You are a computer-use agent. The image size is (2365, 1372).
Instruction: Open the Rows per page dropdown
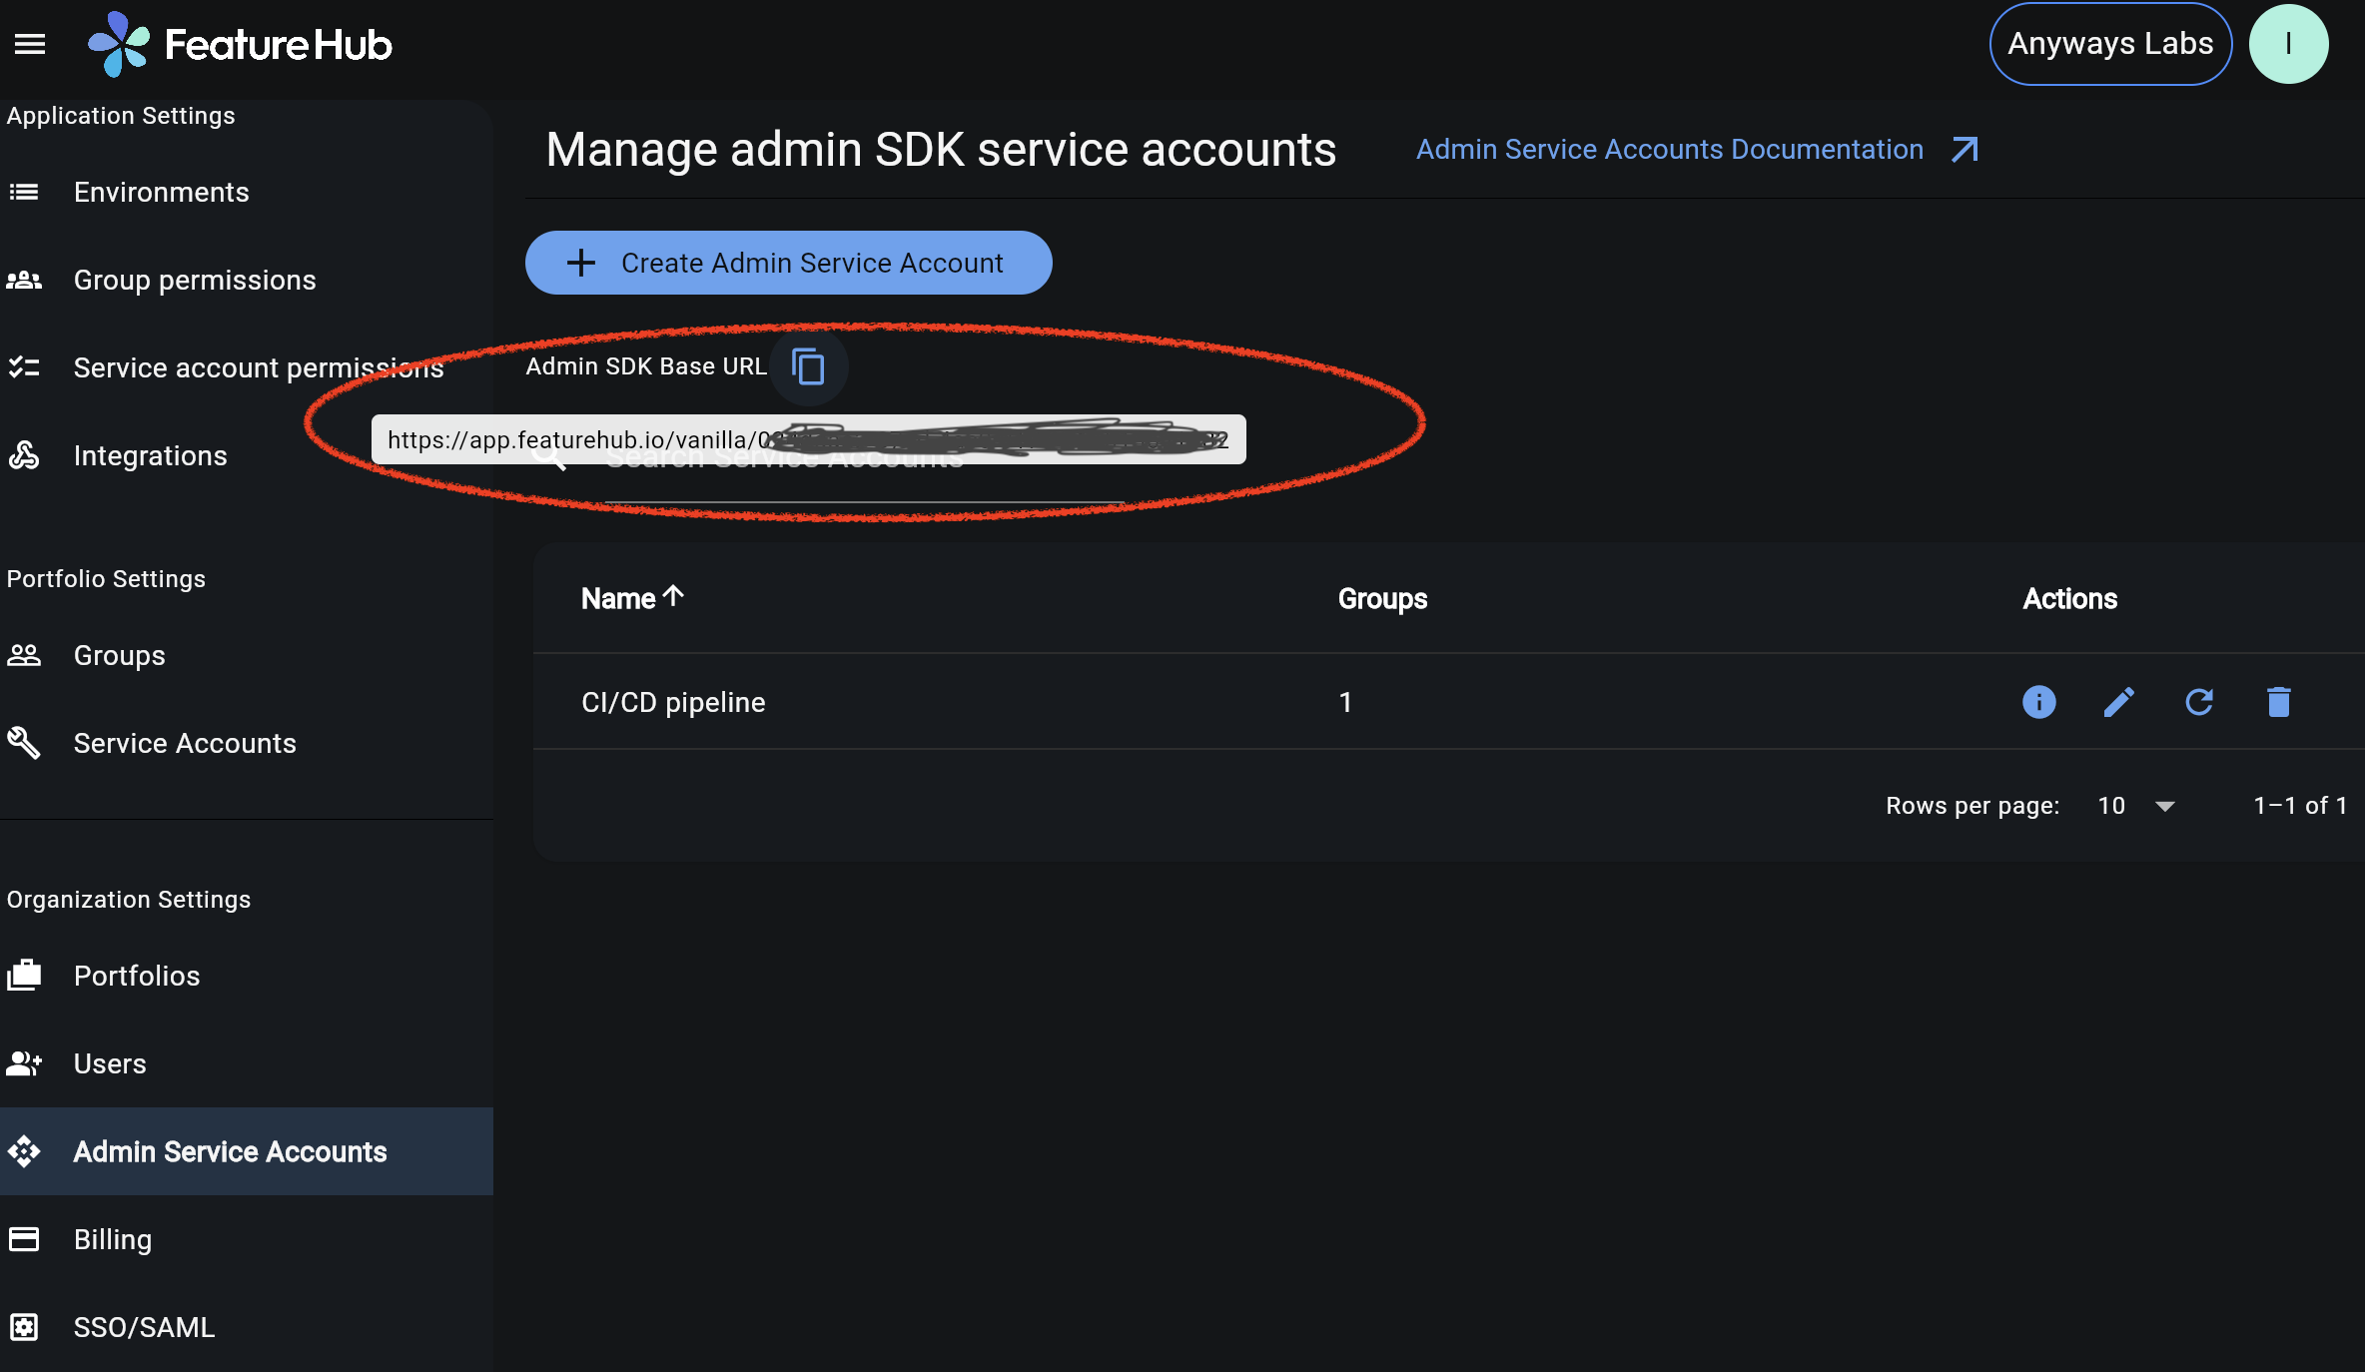(2135, 805)
